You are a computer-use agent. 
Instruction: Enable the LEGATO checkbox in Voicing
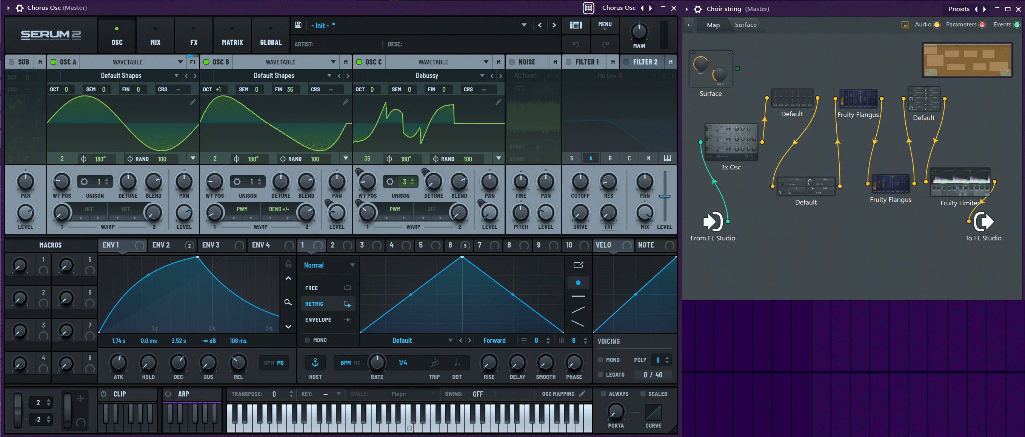[600, 374]
